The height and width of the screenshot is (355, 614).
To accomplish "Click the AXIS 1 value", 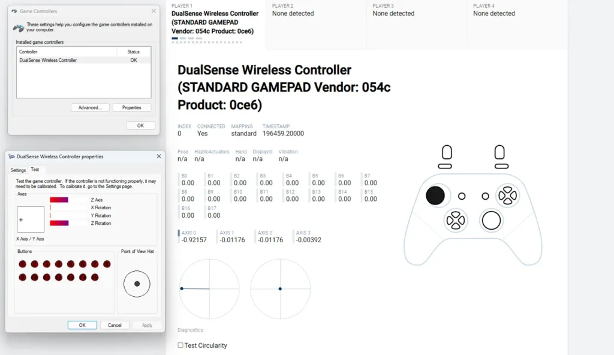I will point(232,240).
